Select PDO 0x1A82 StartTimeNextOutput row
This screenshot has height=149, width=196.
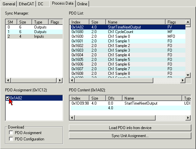click(128, 27)
